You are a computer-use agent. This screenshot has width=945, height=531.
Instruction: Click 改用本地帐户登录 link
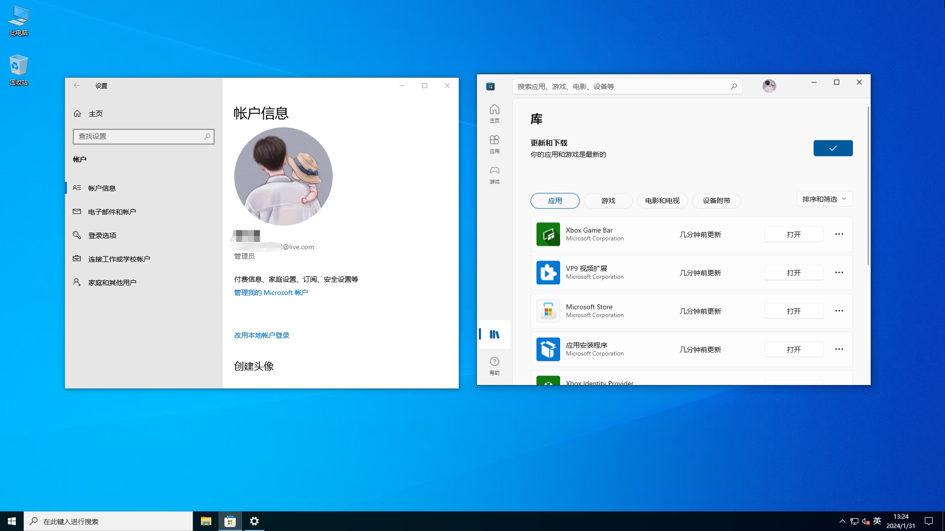click(261, 335)
